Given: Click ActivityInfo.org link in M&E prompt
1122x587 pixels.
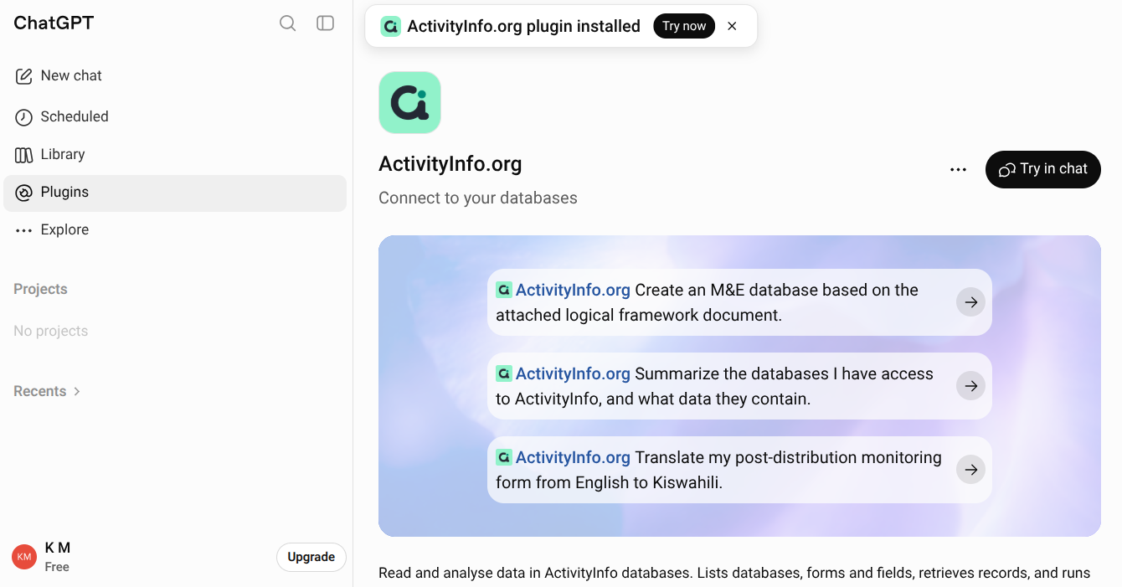Looking at the screenshot, I should click(573, 290).
